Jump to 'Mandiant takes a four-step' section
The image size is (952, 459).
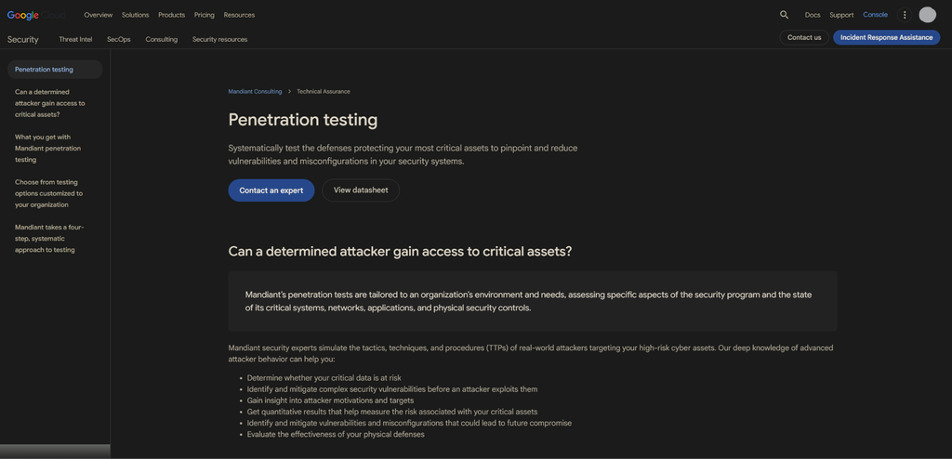click(50, 238)
